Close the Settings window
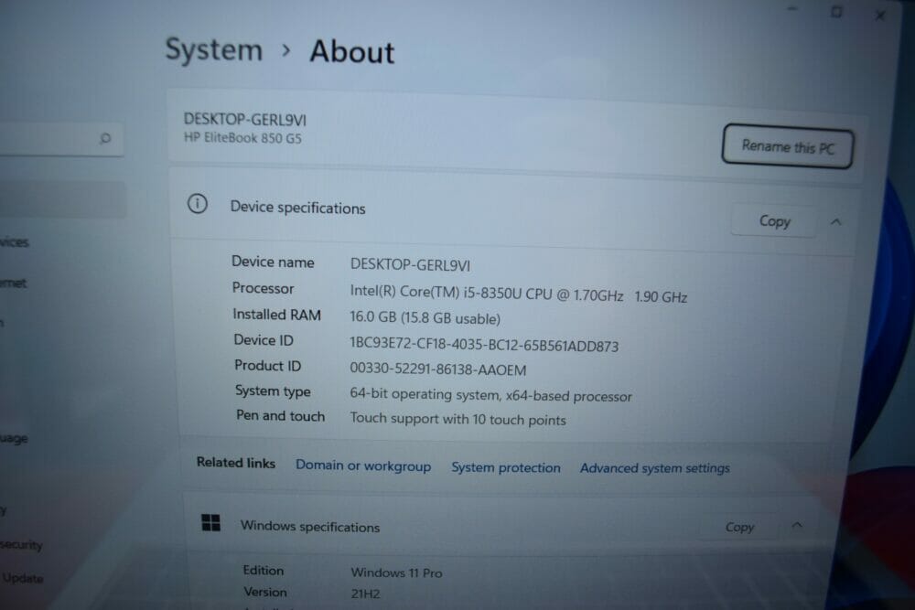The height and width of the screenshot is (610, 915). coord(880,16)
